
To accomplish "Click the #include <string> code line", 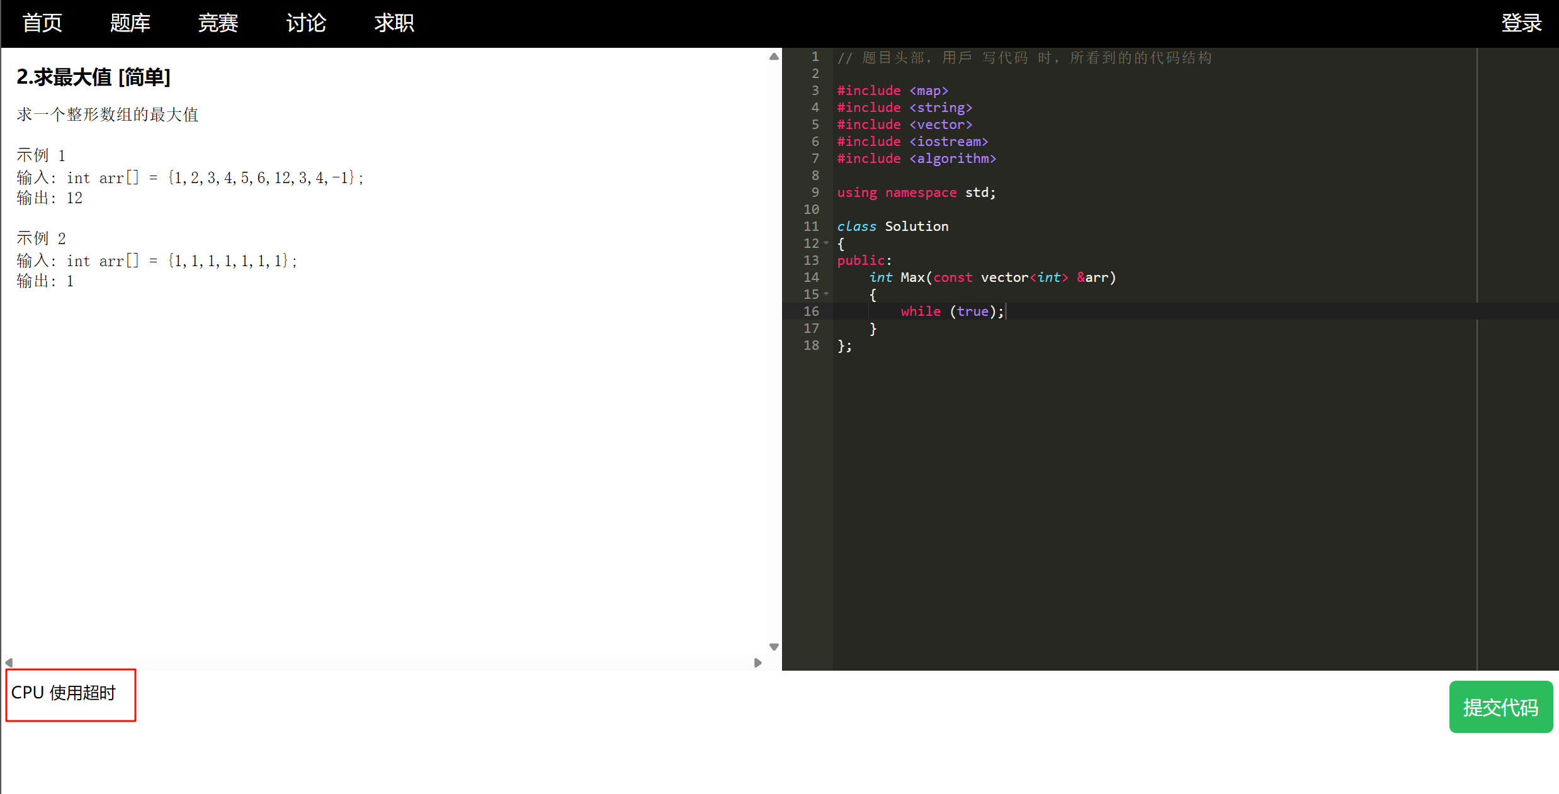I will 904,108.
